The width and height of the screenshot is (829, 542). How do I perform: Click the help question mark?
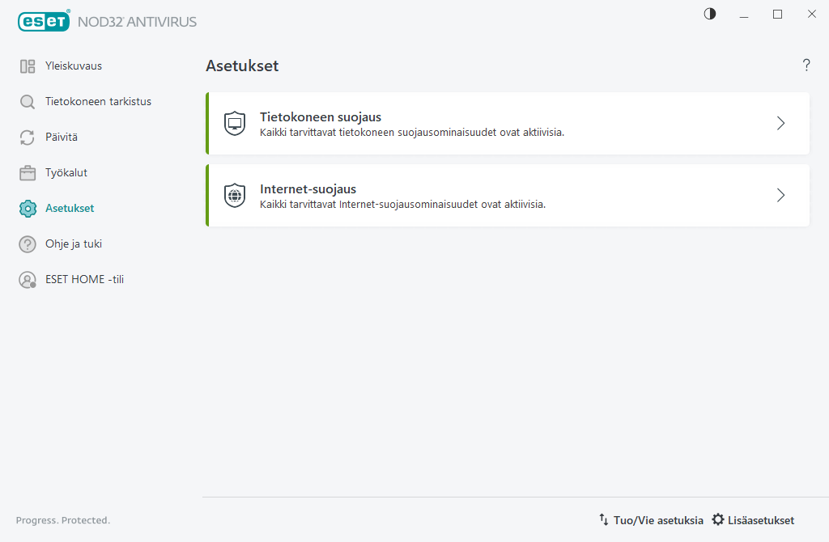click(x=806, y=66)
